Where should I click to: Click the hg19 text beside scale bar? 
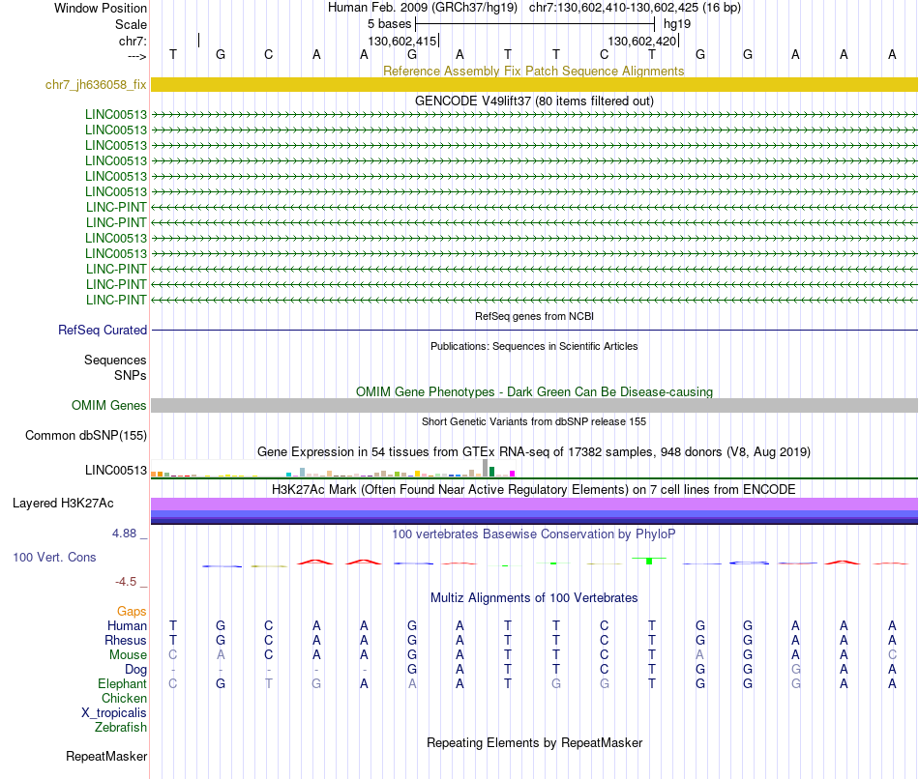tap(677, 24)
